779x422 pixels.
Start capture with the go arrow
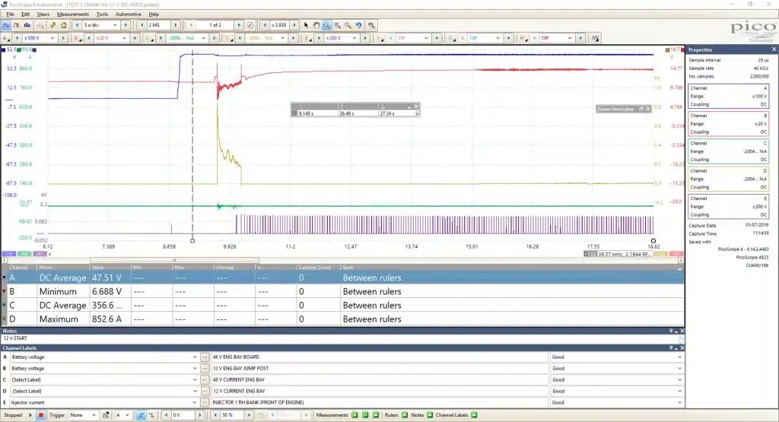tap(30, 415)
